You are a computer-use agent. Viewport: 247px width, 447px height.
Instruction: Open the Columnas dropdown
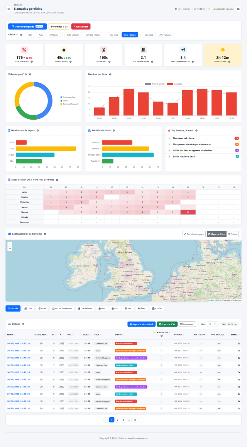point(187,324)
